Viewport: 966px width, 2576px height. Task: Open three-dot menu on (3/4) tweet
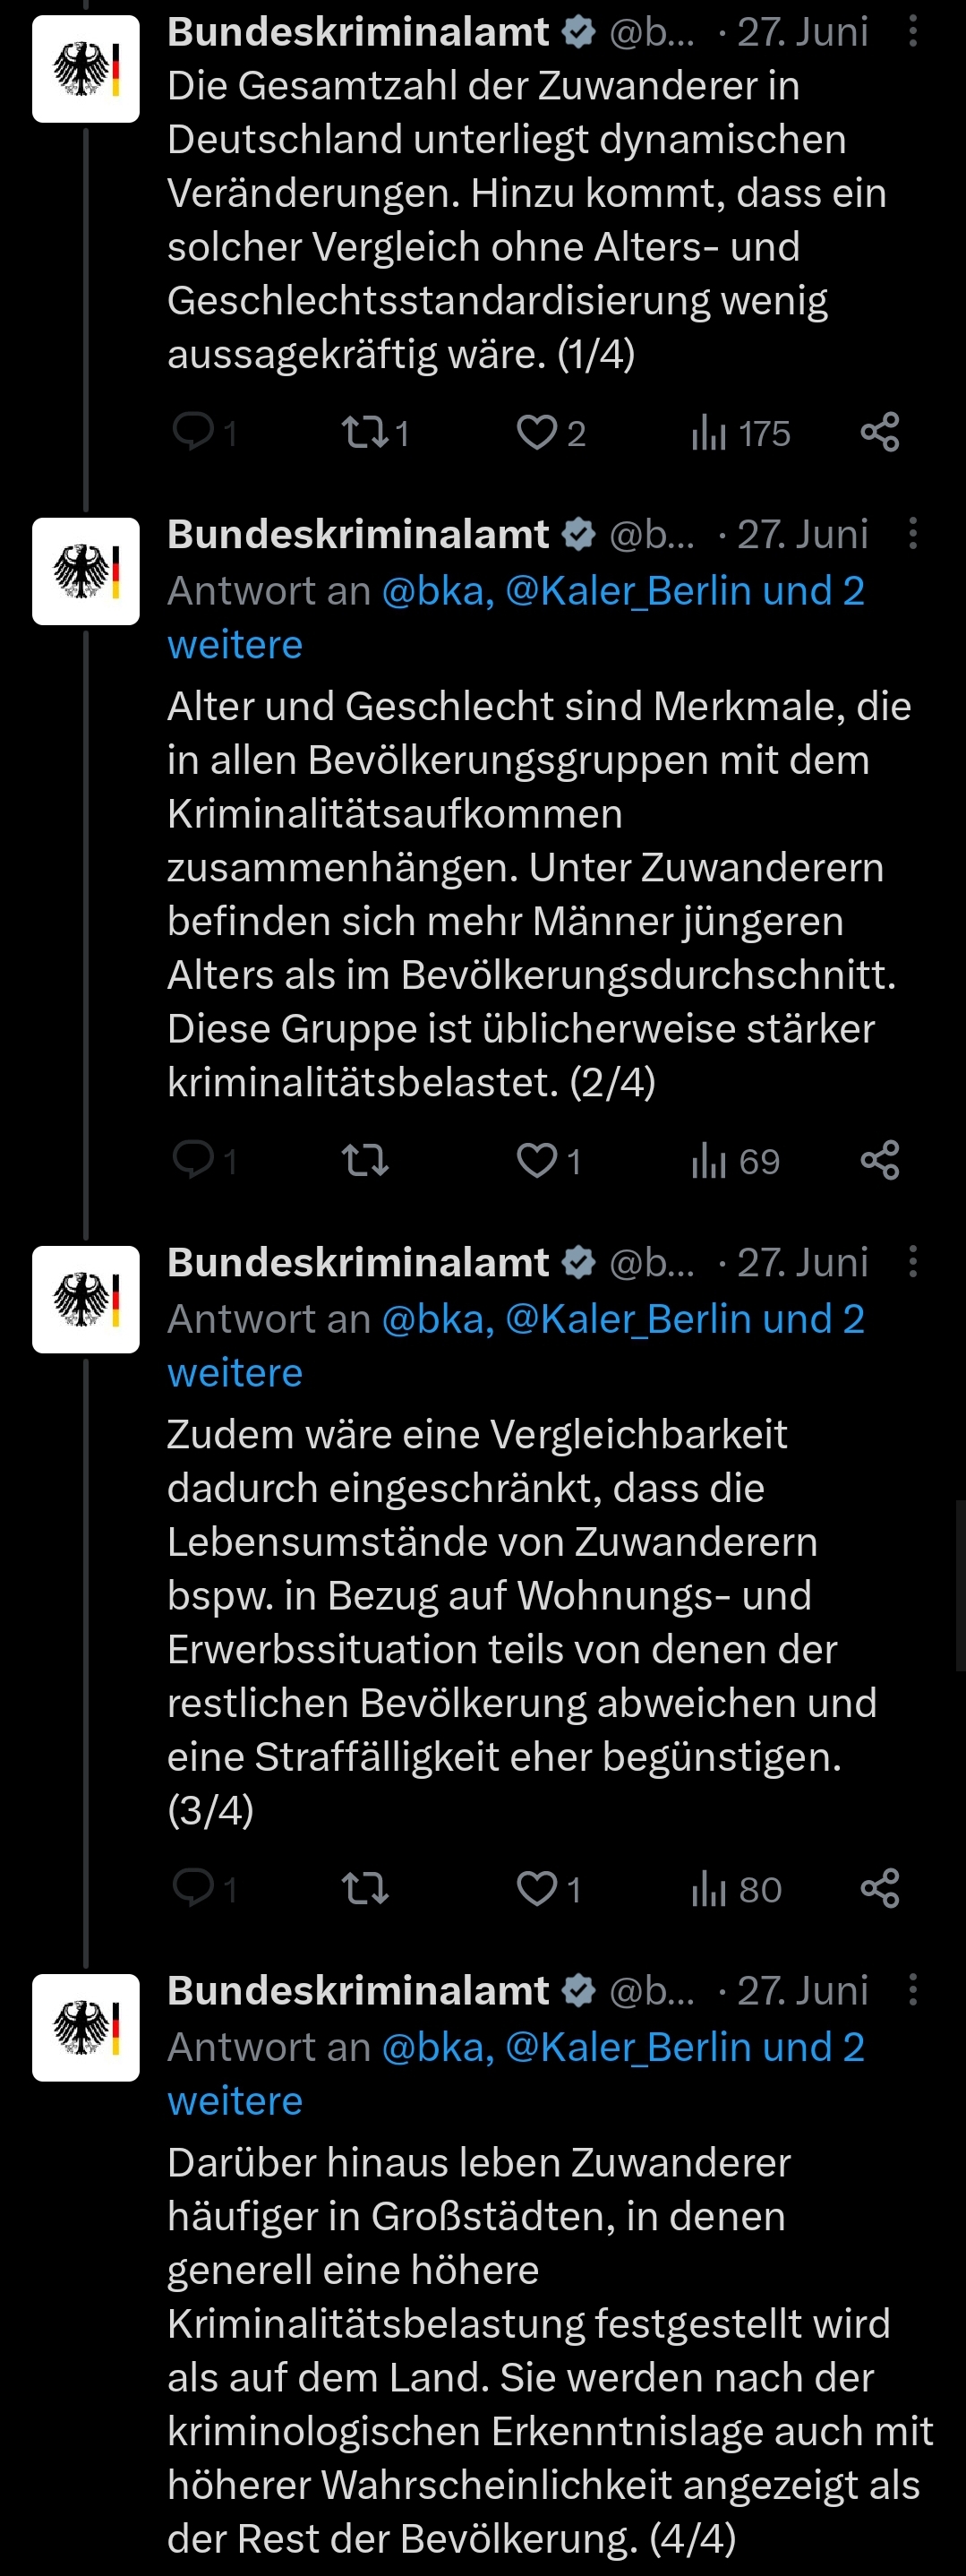click(912, 1262)
